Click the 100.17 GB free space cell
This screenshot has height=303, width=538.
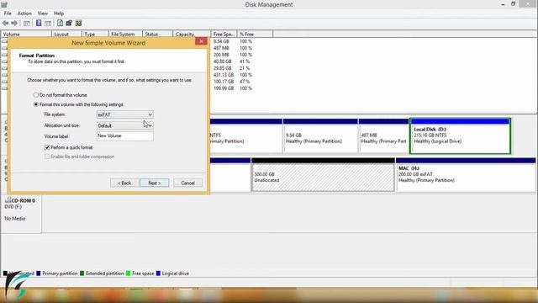[x=224, y=82]
